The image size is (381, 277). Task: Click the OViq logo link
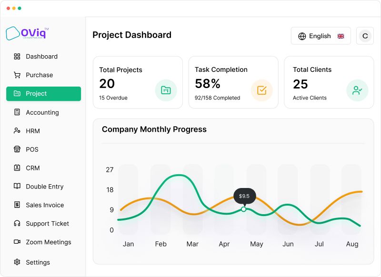(x=27, y=33)
